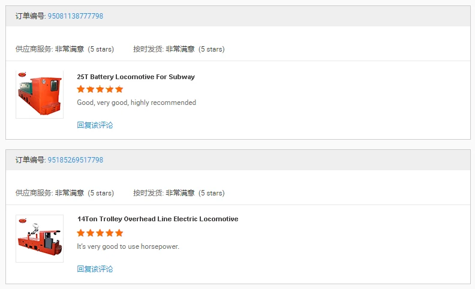Click the review text "Good, very good, highly recommended"
Screen dimensions: 475x289
(x=136, y=103)
